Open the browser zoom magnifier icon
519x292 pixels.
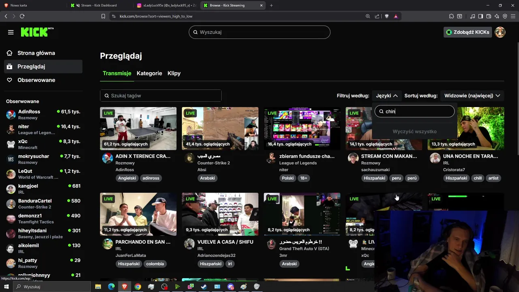click(x=368, y=16)
